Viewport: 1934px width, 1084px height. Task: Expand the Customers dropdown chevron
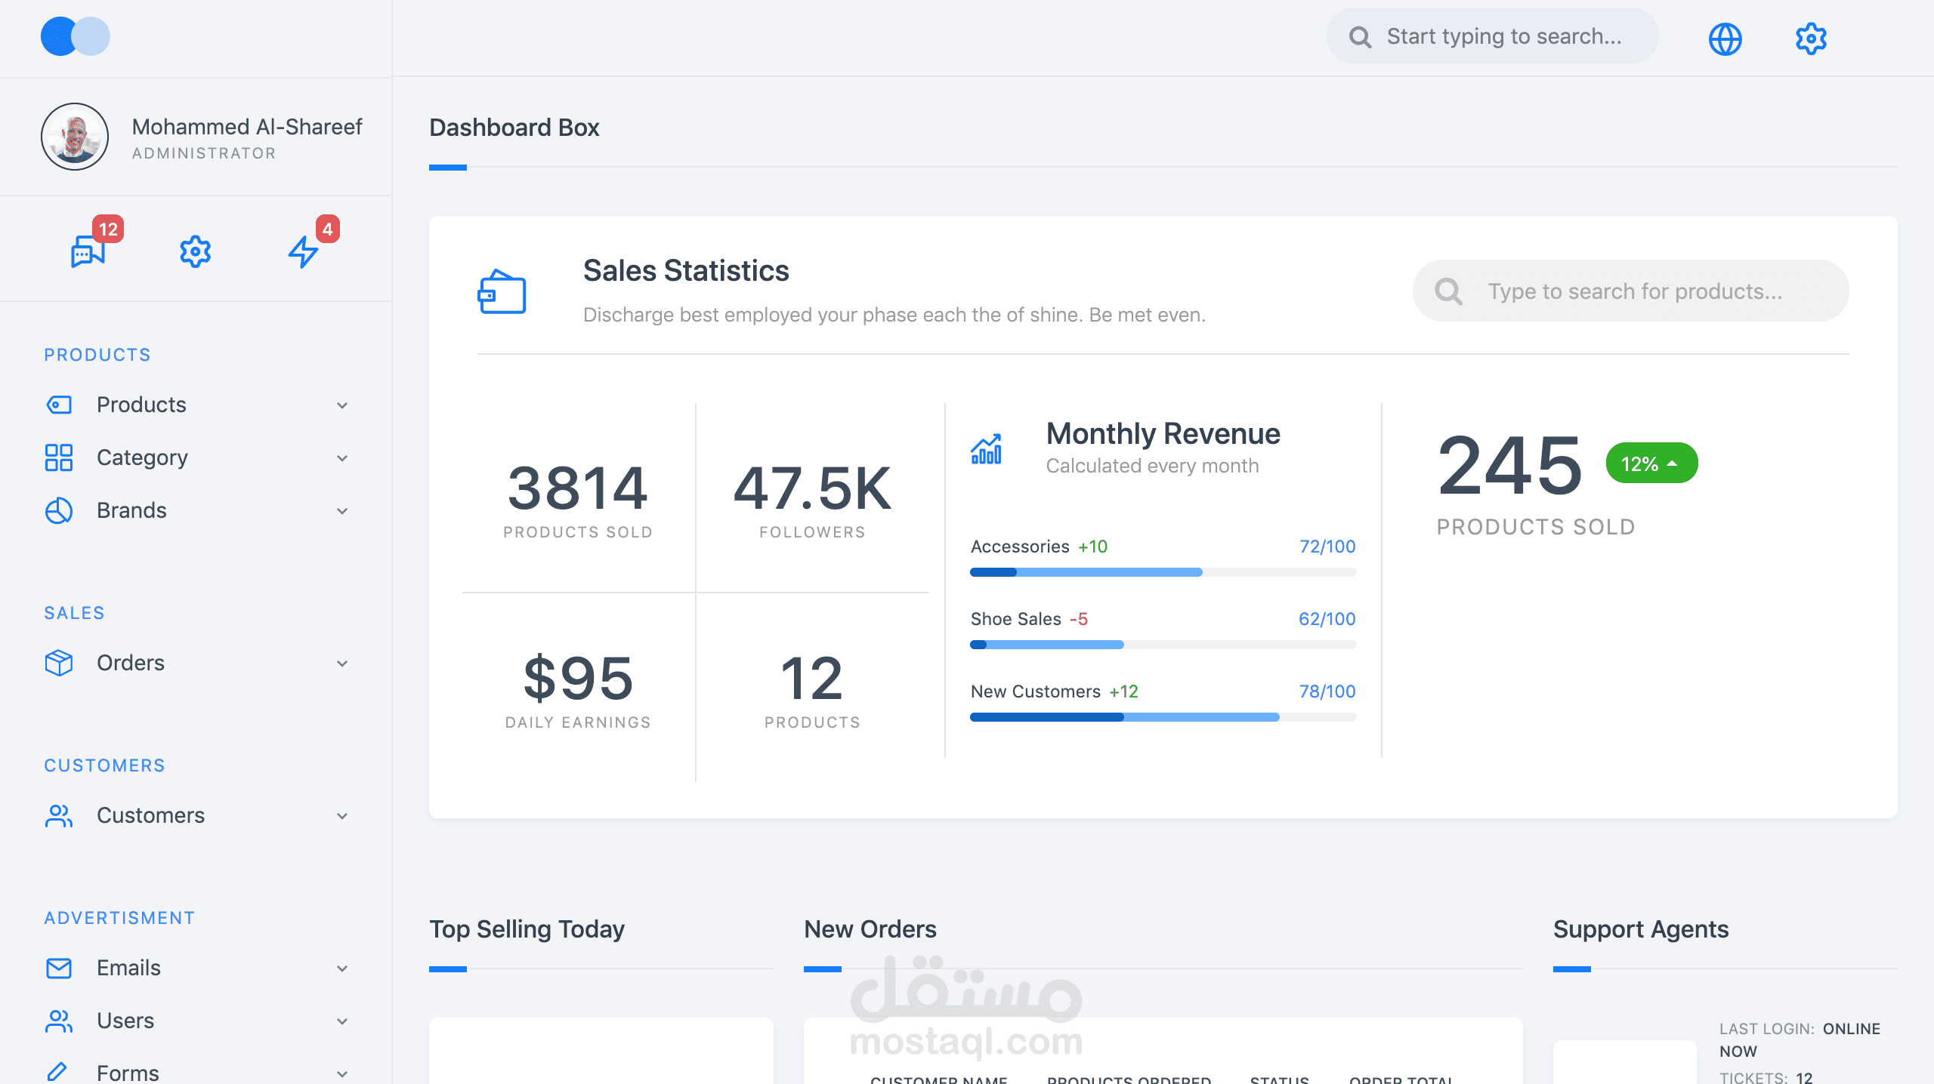[x=342, y=816]
